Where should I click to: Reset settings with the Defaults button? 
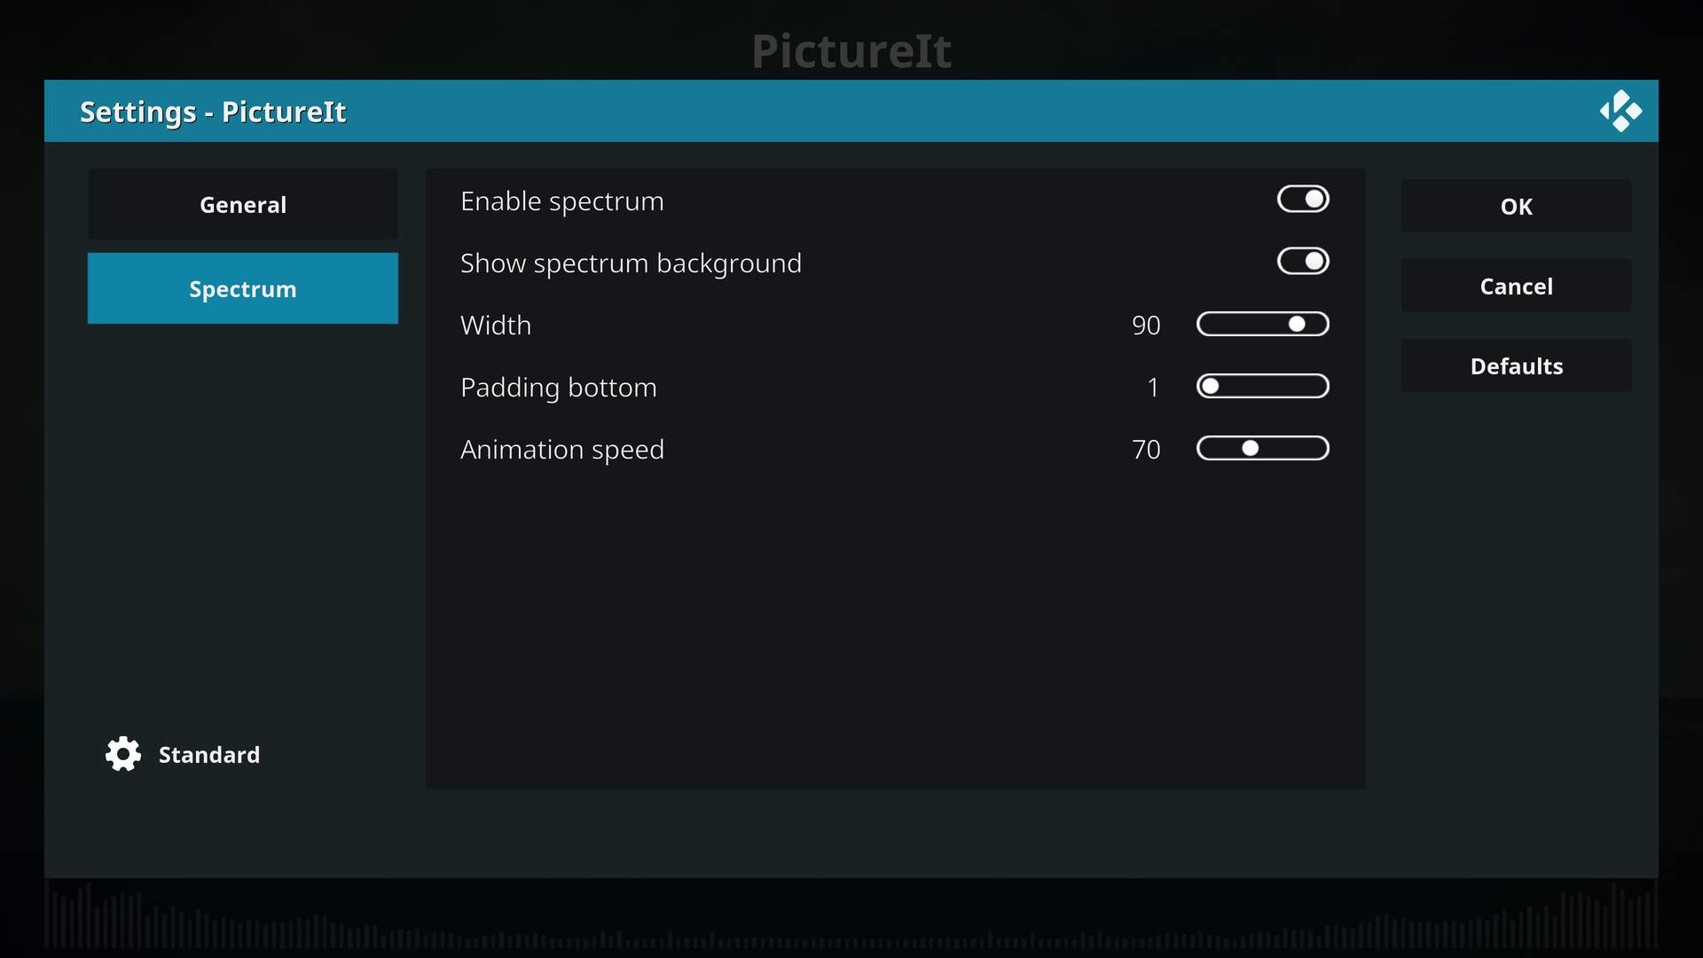(1515, 366)
